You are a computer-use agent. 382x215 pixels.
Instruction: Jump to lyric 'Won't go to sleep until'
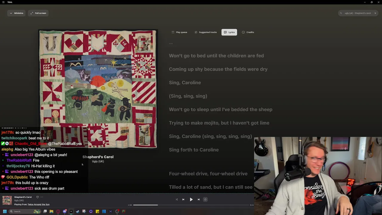click(x=221, y=109)
